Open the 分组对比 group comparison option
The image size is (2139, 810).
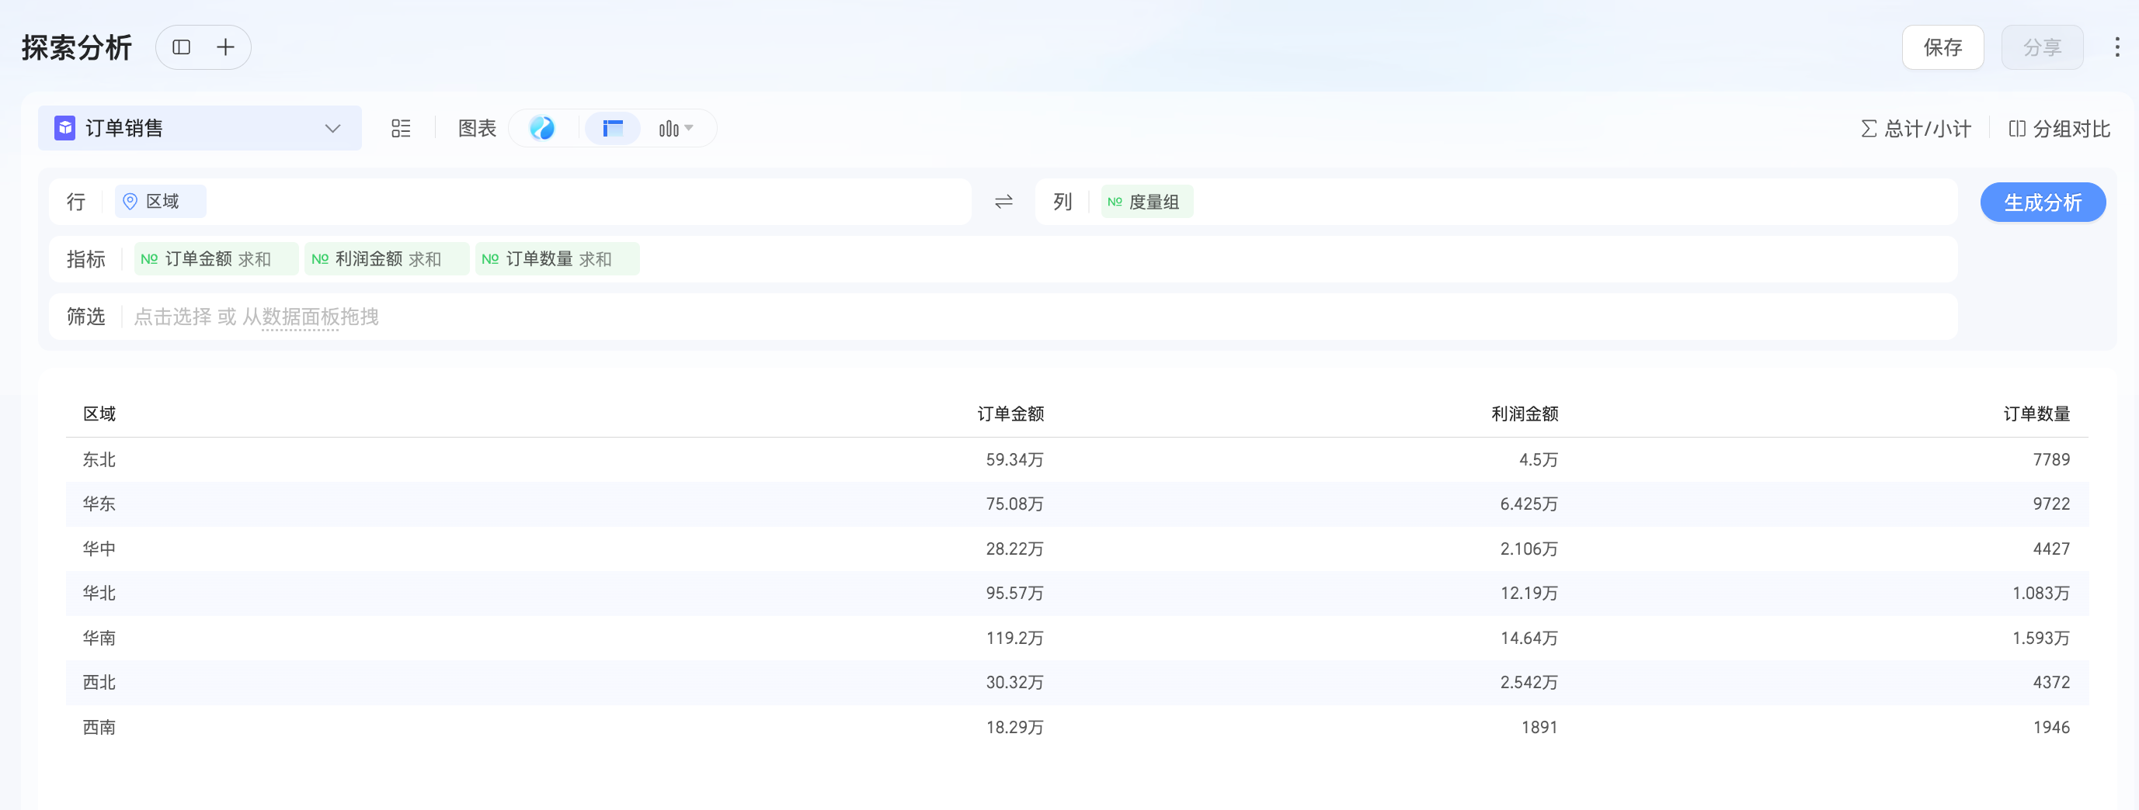pyautogui.click(x=2059, y=129)
